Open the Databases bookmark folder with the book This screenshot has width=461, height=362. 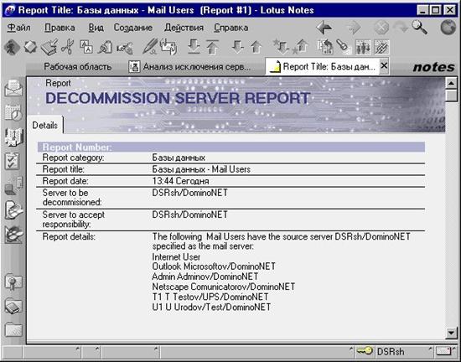(13, 307)
